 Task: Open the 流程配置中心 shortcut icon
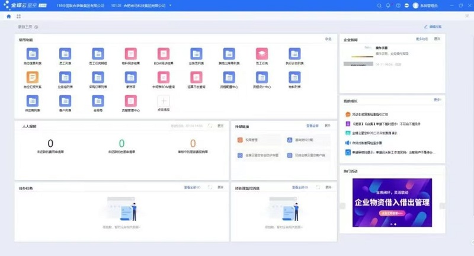point(229,78)
